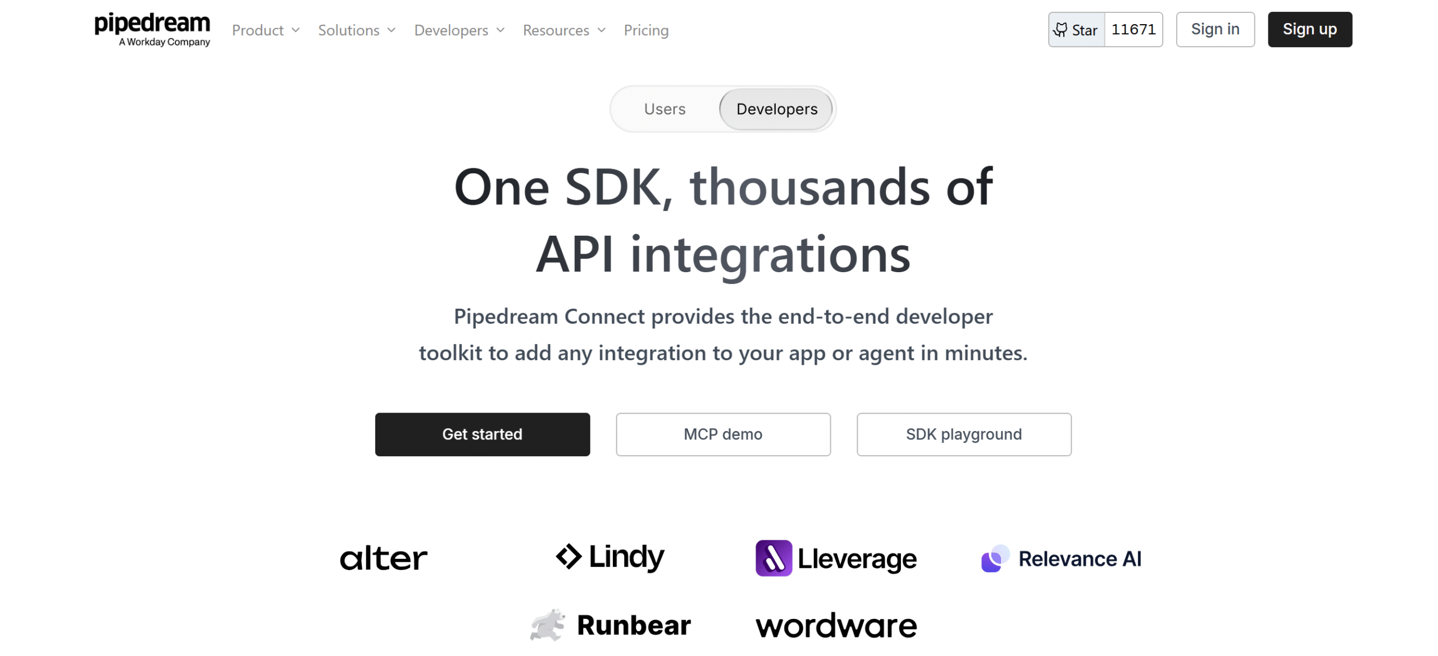
Task: Expand the Product dropdown menu
Action: click(266, 30)
